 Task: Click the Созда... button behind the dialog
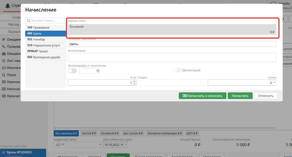point(10,17)
